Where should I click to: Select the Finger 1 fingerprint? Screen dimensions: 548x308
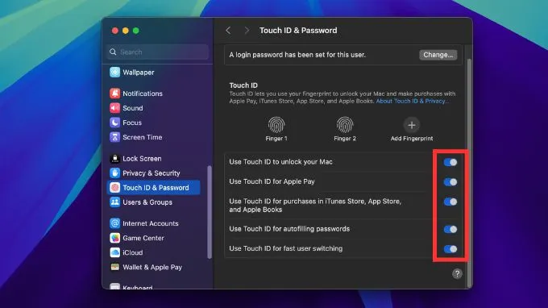(x=276, y=125)
